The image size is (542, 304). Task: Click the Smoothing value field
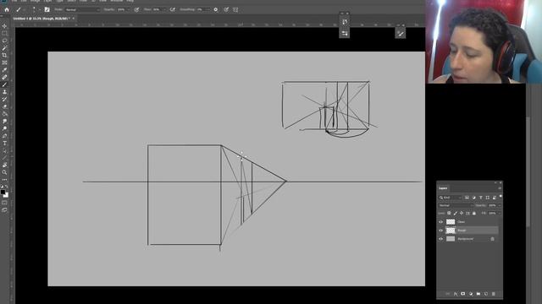[200, 9]
